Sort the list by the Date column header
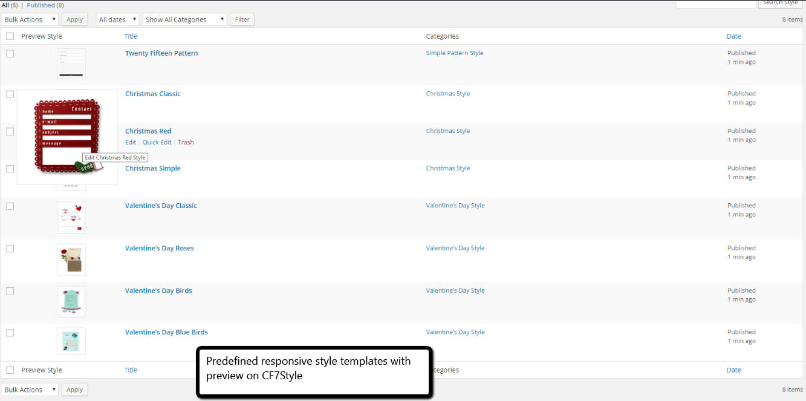 733,36
